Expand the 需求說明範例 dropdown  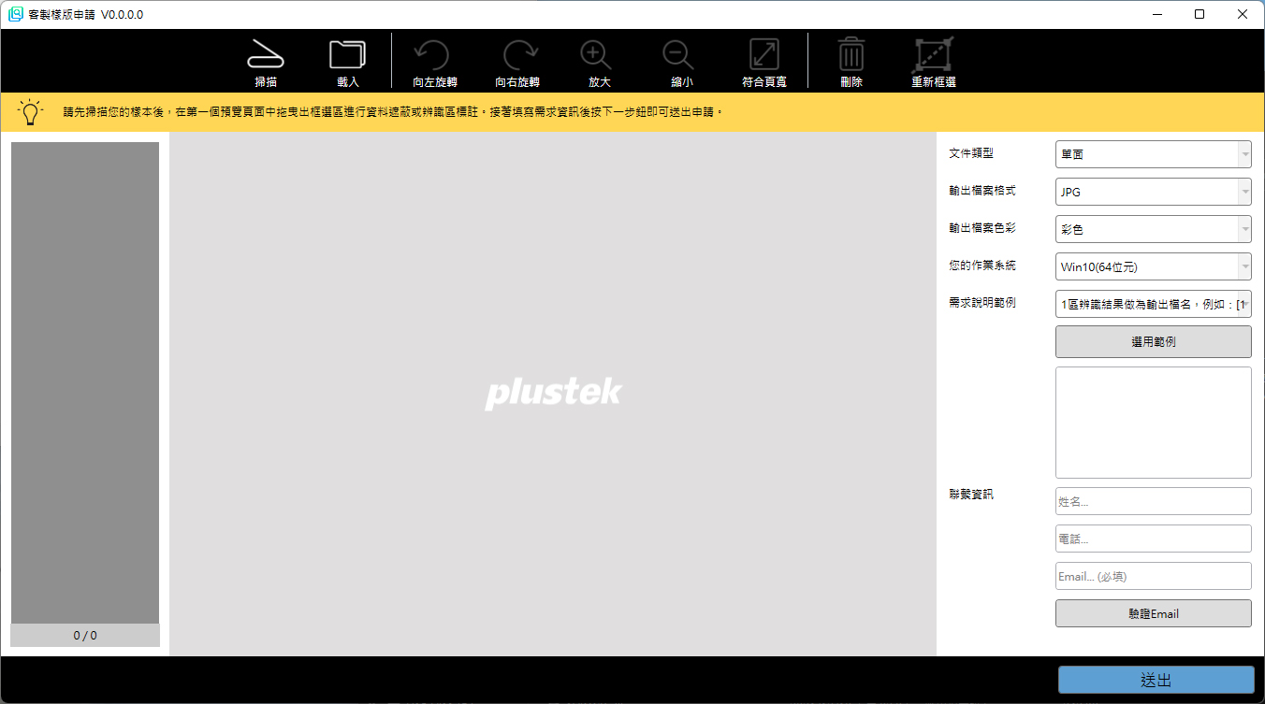(1153, 304)
